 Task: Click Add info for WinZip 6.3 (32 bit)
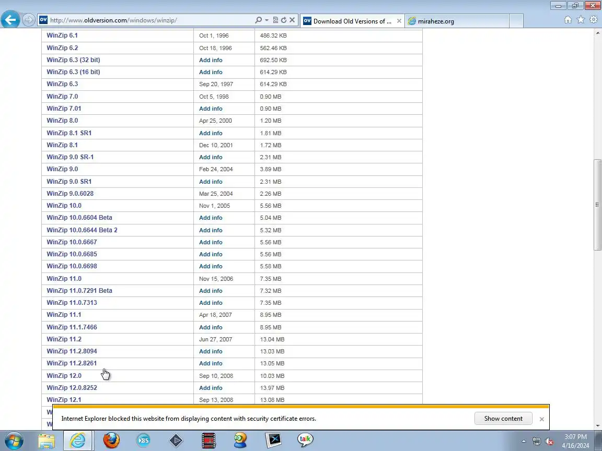211,60
